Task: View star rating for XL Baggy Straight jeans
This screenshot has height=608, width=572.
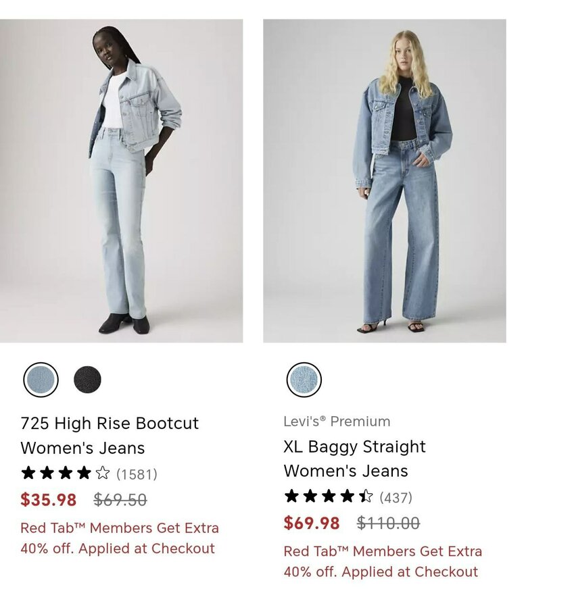Action: click(329, 496)
